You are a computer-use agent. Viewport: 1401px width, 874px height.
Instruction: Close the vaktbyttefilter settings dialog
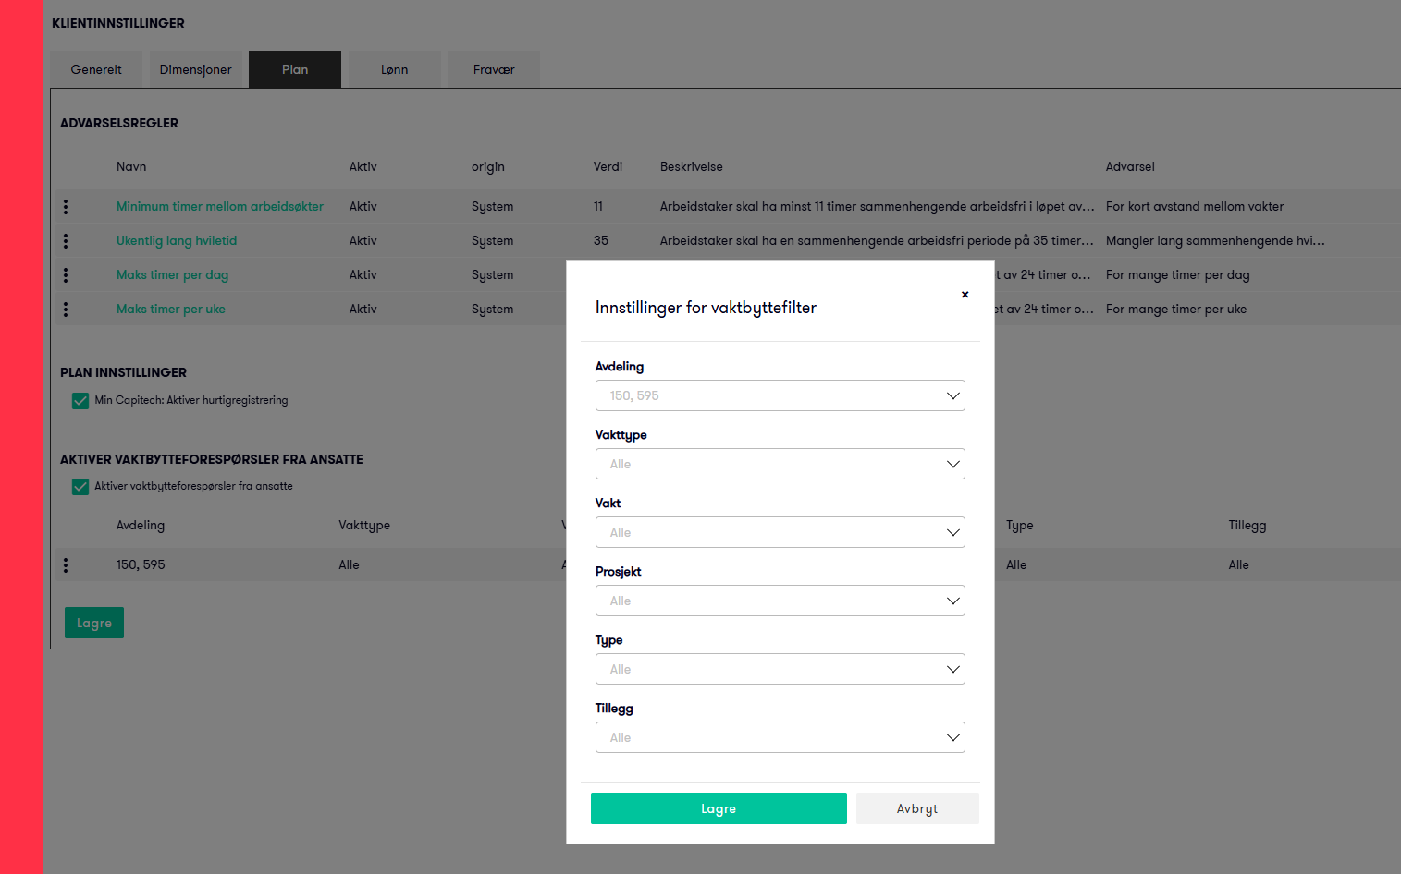pyautogui.click(x=965, y=295)
